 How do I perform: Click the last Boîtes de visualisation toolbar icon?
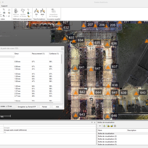point(115,126)
